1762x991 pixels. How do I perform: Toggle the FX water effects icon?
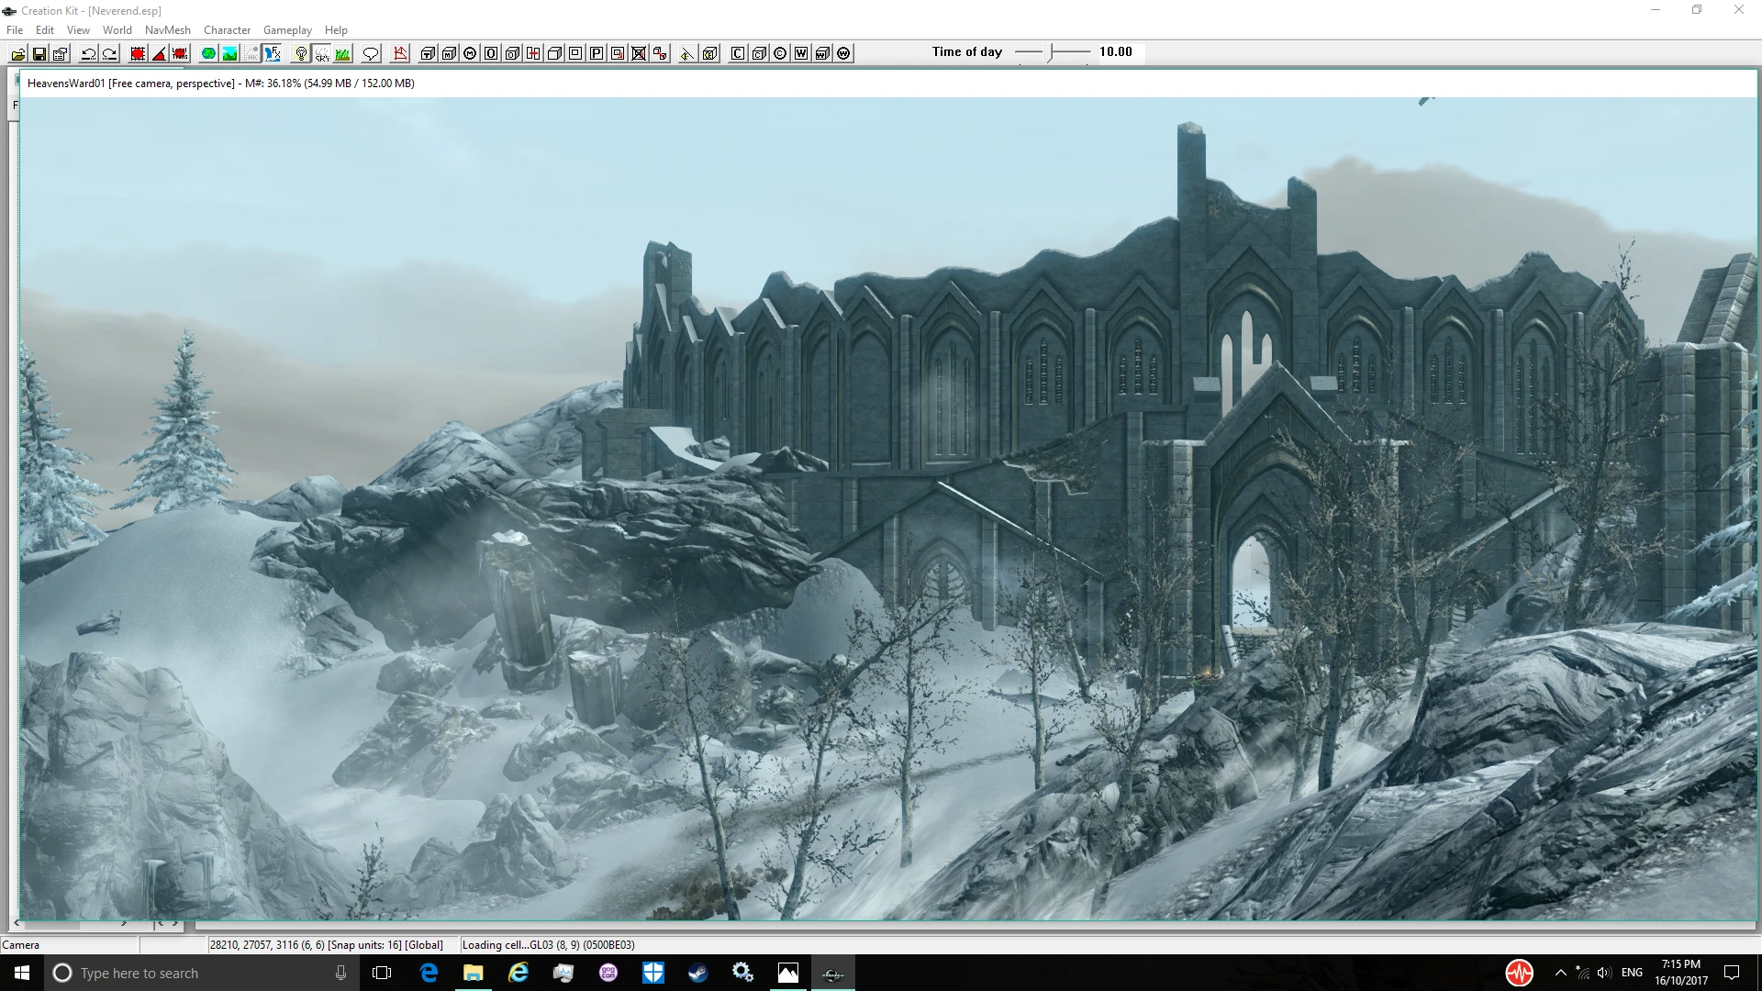(272, 53)
